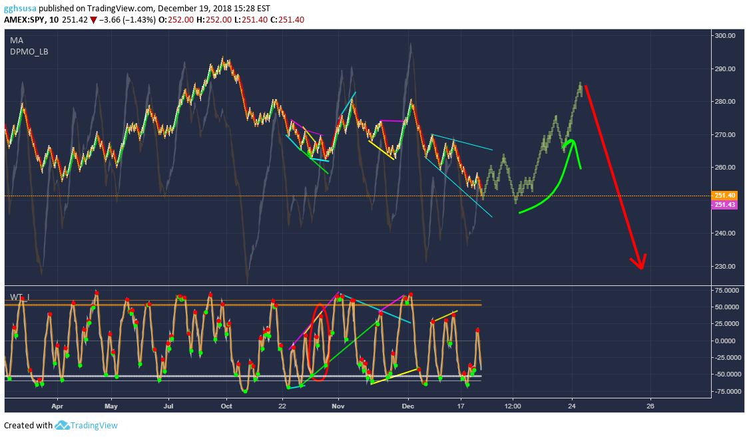Click the 280.00 price axis label
Screen dimensions: 749x437
724,102
